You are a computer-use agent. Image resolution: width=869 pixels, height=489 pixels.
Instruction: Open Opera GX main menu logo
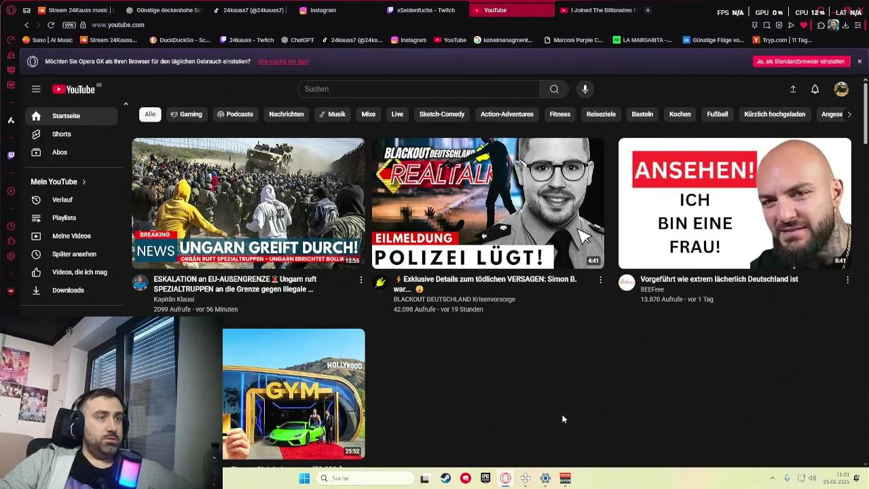tap(11, 11)
